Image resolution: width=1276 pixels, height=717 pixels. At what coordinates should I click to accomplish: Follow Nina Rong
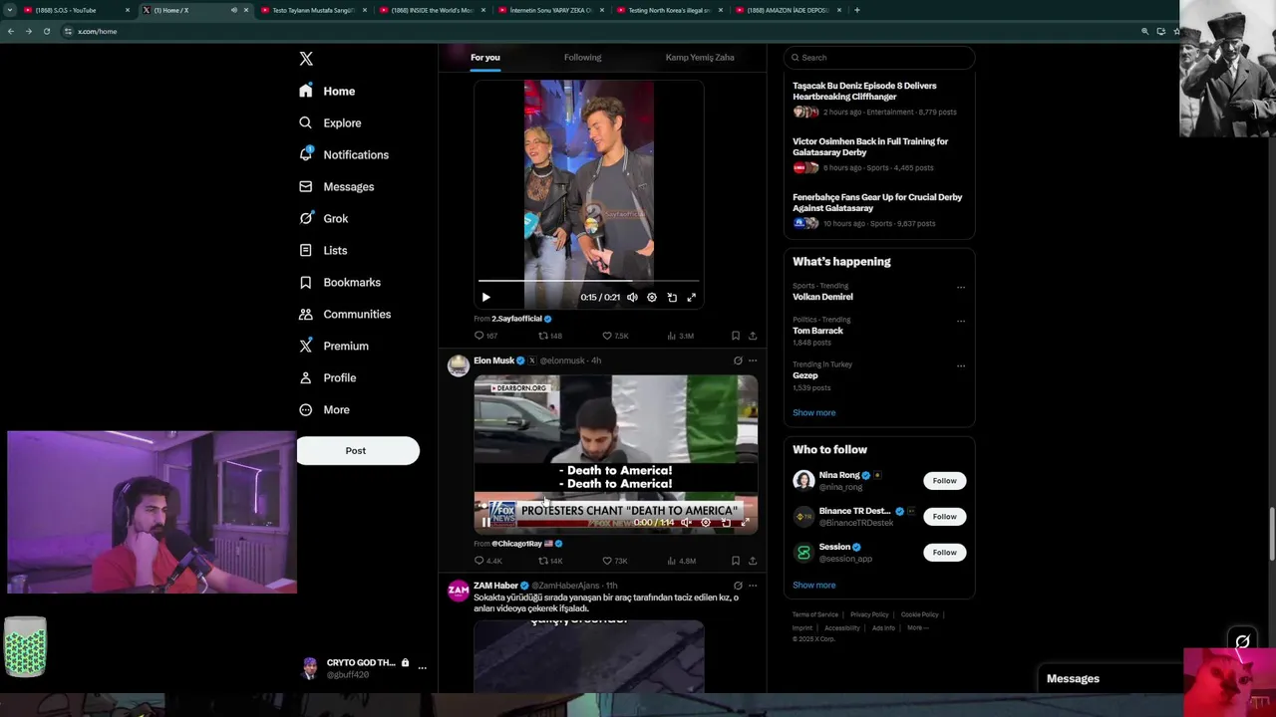(x=944, y=481)
